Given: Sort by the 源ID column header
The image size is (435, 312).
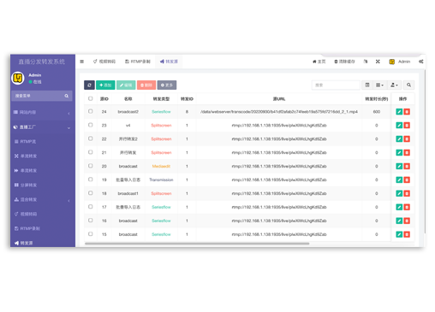Looking at the screenshot, I should [104, 99].
